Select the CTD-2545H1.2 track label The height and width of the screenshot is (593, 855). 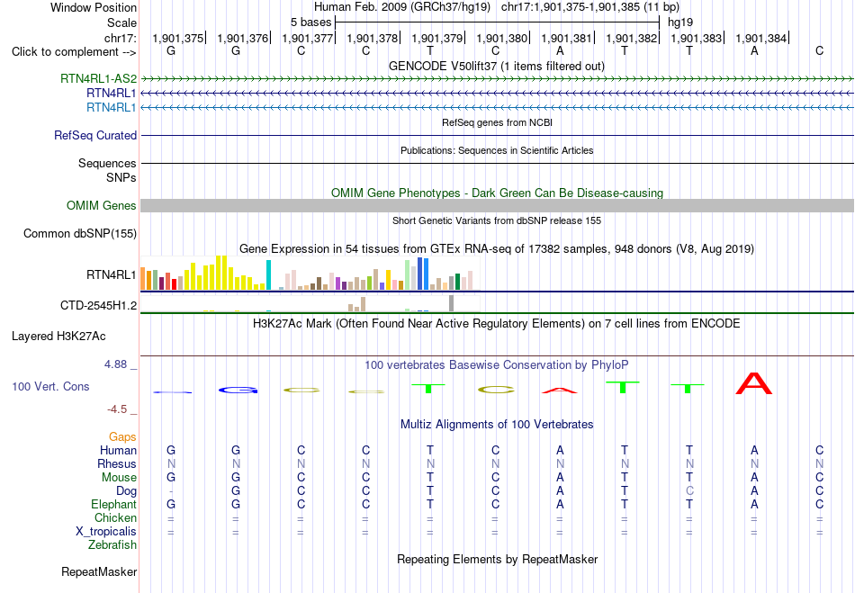click(98, 305)
